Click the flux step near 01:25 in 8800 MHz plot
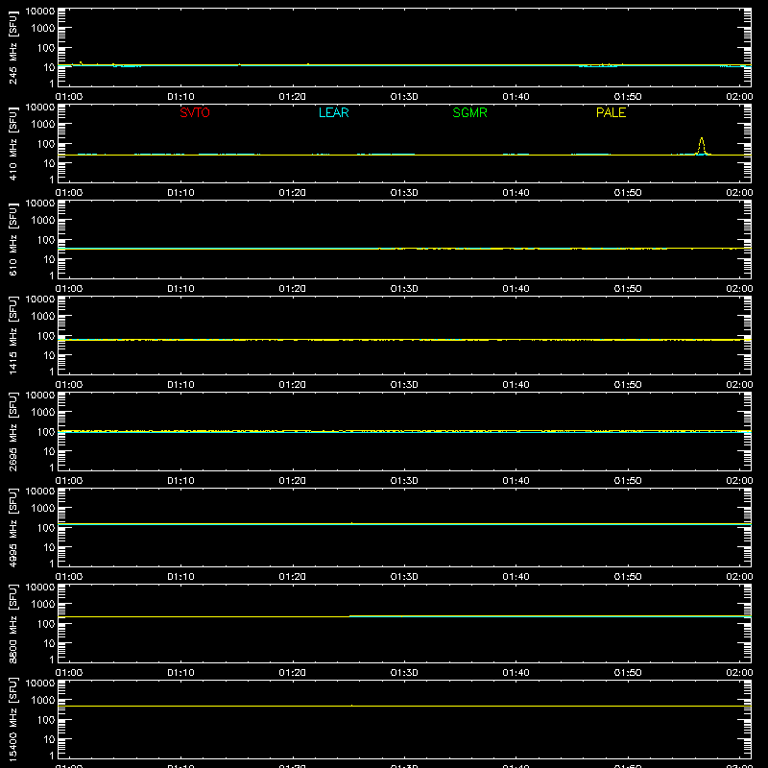The width and height of the screenshot is (768, 768). click(x=349, y=616)
